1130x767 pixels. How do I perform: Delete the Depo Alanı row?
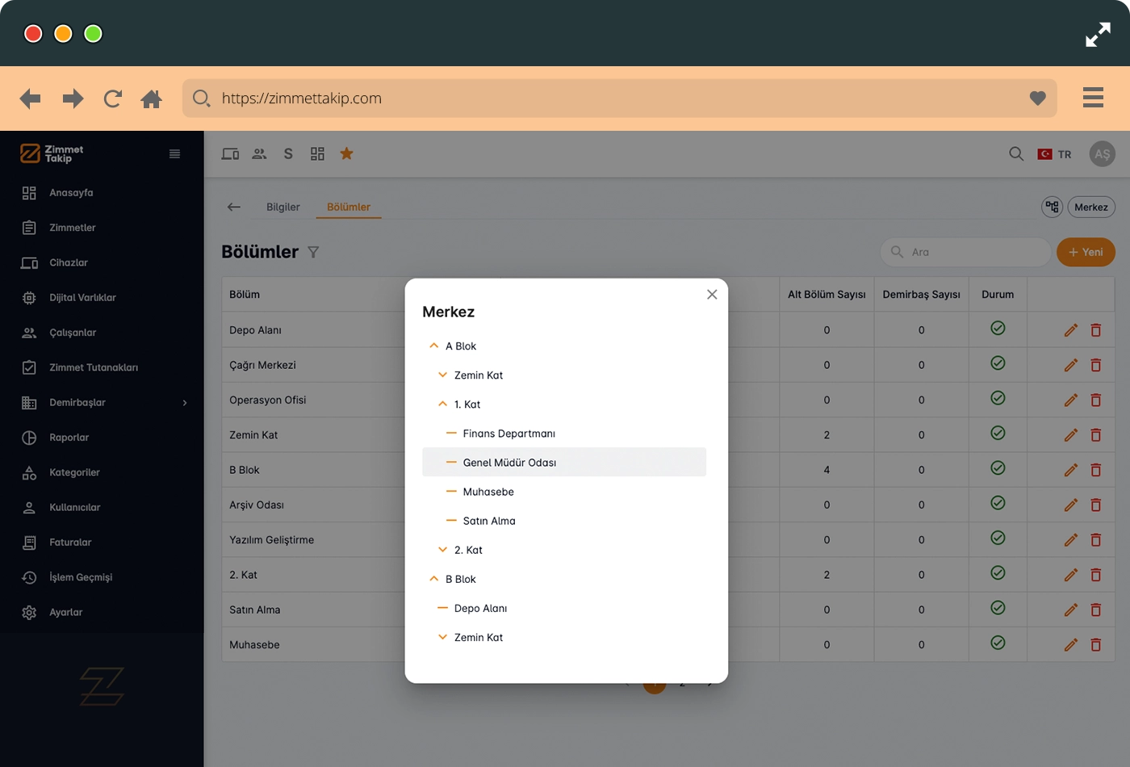(1096, 329)
